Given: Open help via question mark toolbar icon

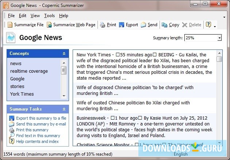Looking at the screenshot, I should (x=208, y=25).
